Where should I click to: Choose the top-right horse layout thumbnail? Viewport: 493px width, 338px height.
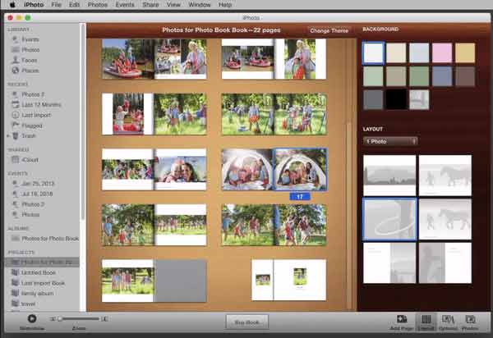tap(445, 176)
